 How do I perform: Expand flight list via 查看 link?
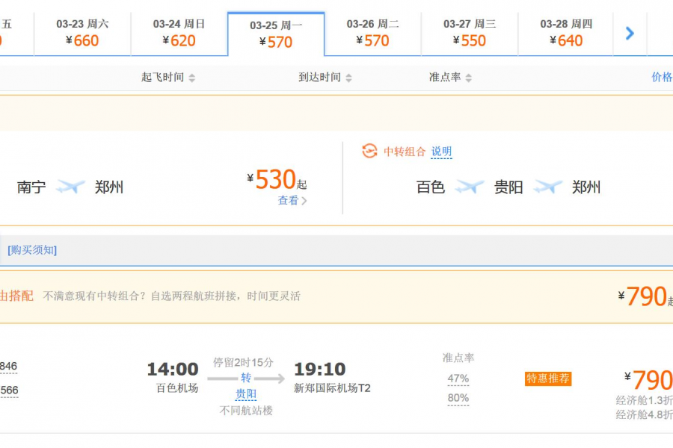[x=290, y=201]
